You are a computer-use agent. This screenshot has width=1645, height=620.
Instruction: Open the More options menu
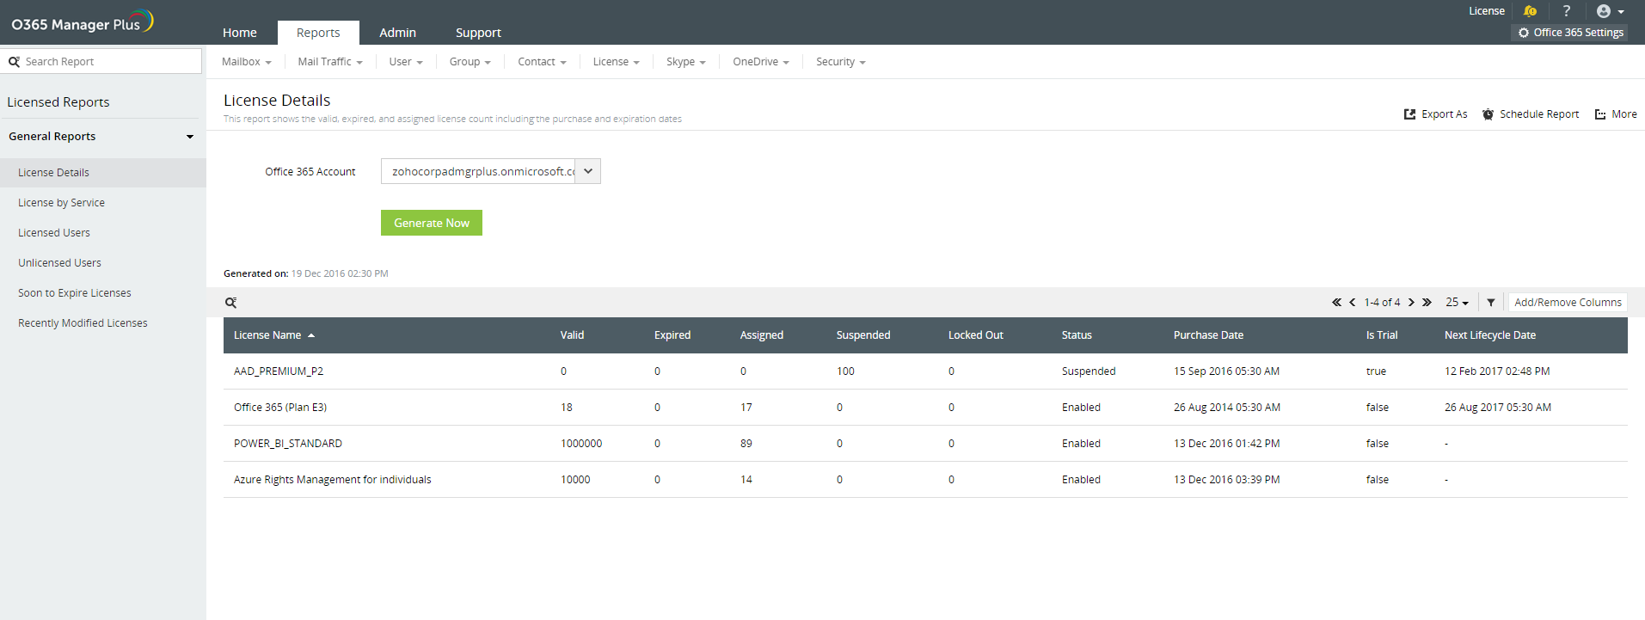pyautogui.click(x=1616, y=114)
